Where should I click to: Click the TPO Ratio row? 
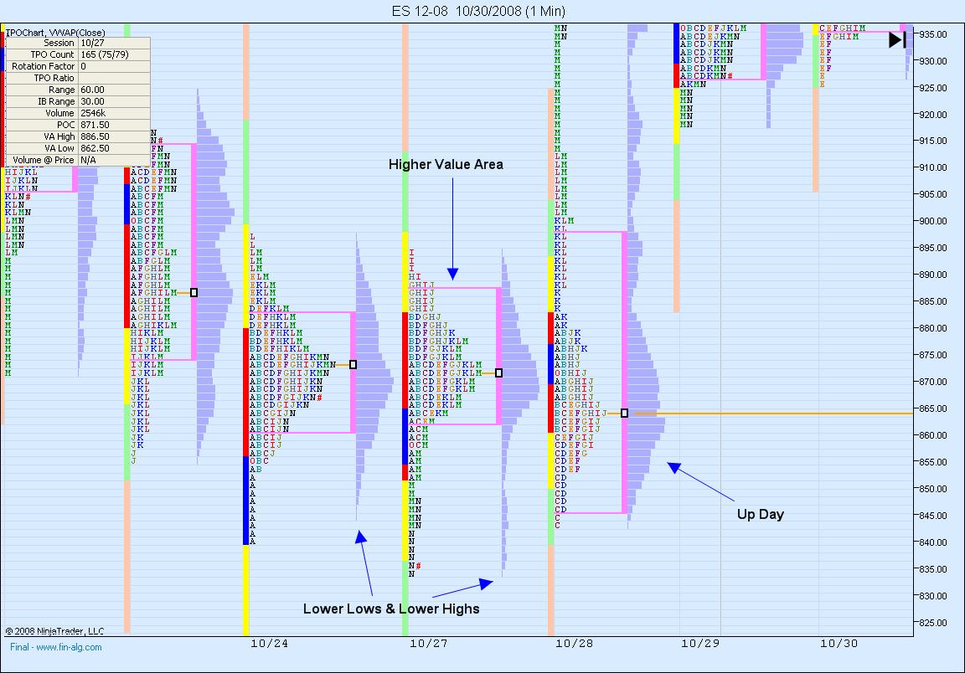point(78,78)
